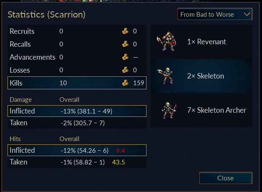Click the gold coins icon beside Recruits
Image resolution: width=262 pixels, height=192 pixels.
[x=125, y=31]
